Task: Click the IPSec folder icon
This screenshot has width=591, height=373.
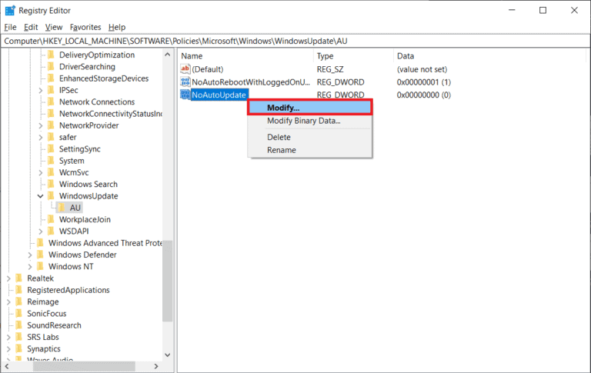Action: [52, 90]
